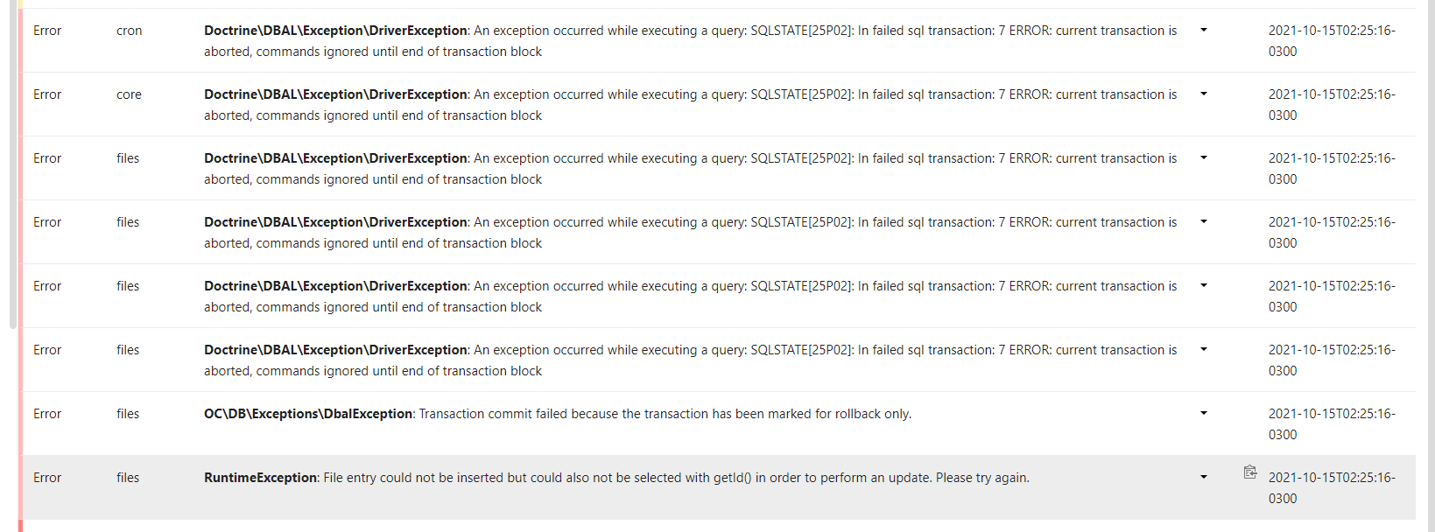Screen dimensions: 1435x532
Task: Click the OC\DB\Exceptions\DbalException title
Action: (x=308, y=414)
